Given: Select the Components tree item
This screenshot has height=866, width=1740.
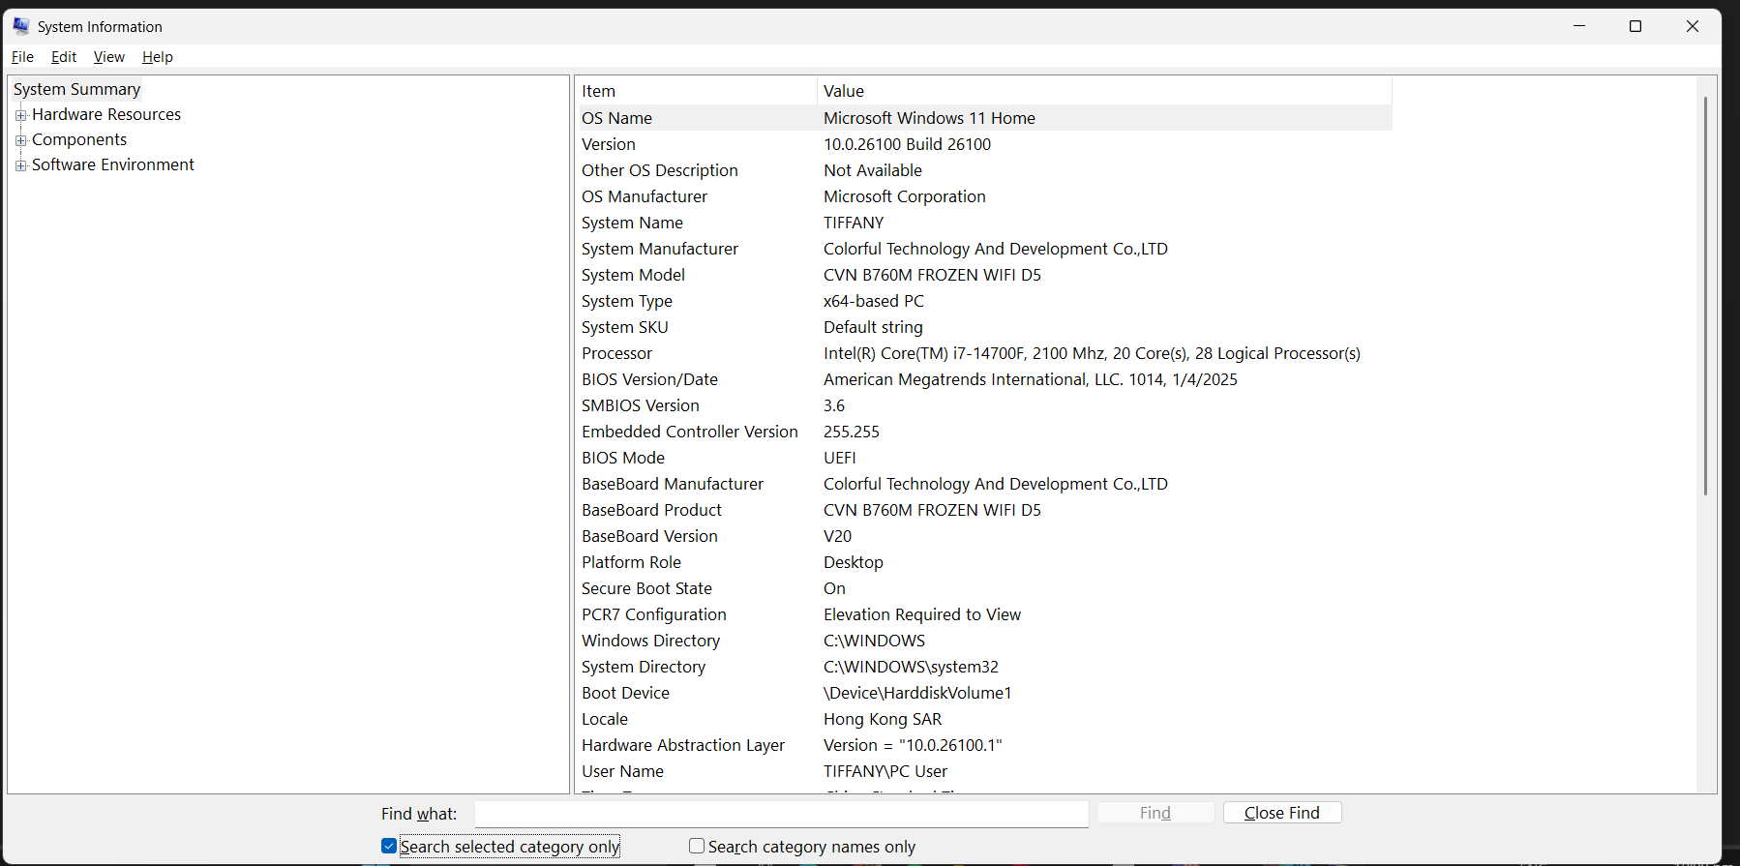Looking at the screenshot, I should [79, 139].
